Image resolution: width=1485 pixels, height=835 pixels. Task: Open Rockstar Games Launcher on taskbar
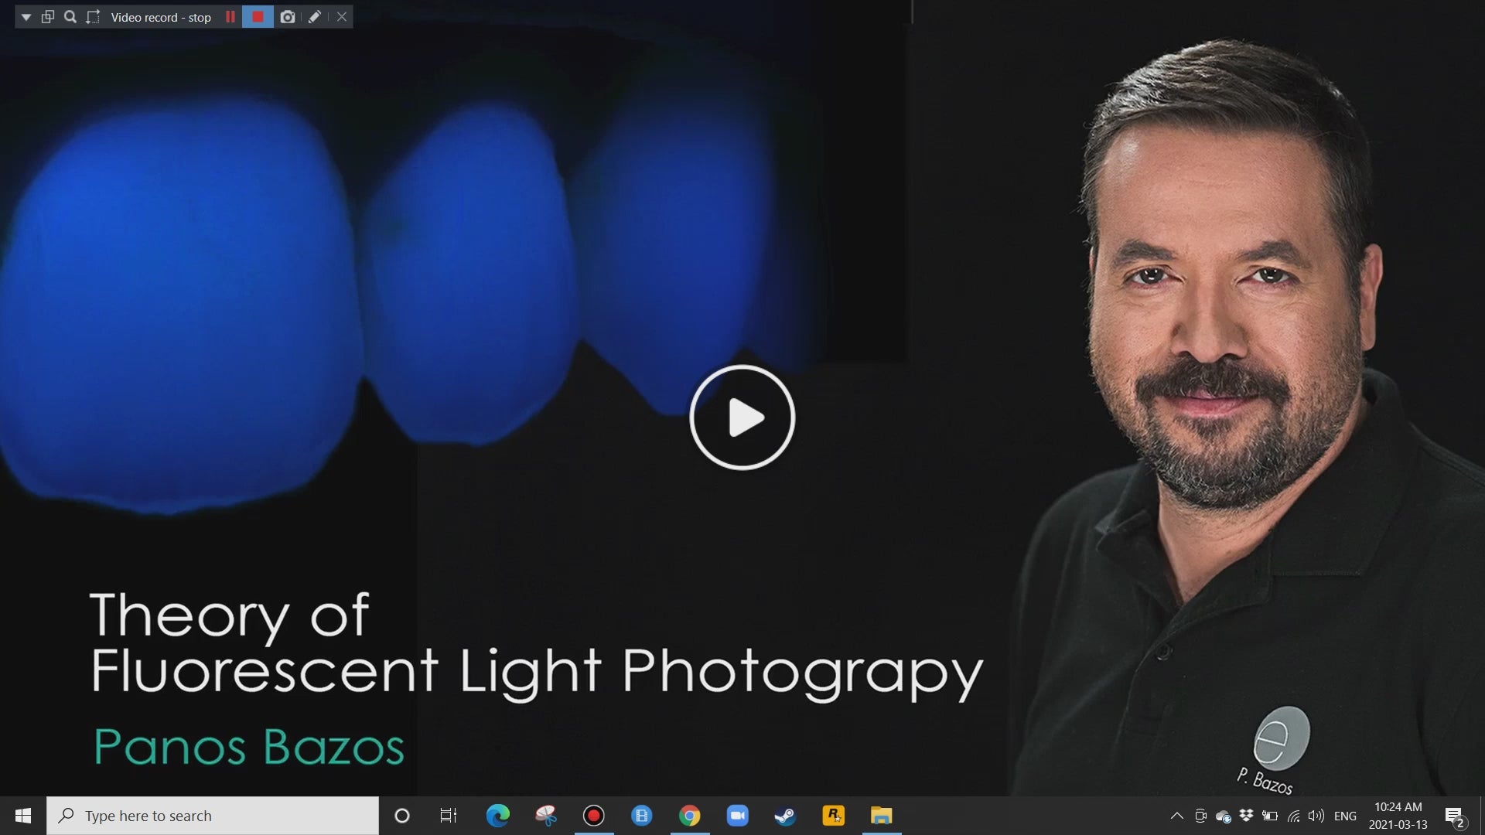coord(834,816)
